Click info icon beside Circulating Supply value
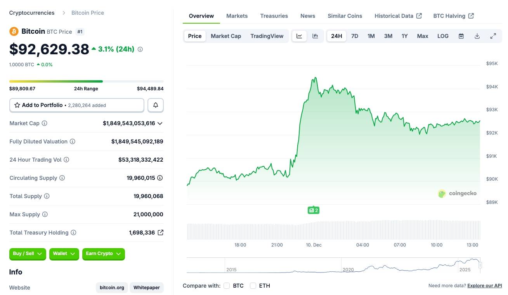Screen dimensions: 508x295 (160, 178)
